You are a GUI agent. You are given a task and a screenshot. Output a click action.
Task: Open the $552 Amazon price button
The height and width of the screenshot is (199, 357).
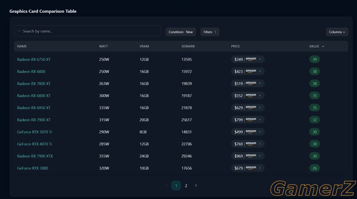(248, 96)
